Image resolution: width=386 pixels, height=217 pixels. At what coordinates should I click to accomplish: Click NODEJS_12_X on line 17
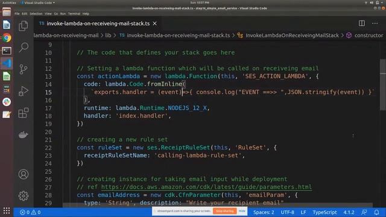tap(188, 108)
